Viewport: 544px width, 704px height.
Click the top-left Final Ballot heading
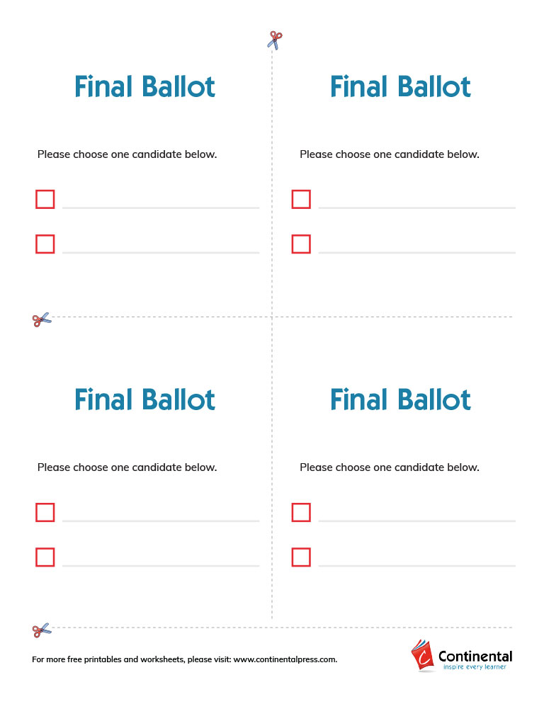144,87
